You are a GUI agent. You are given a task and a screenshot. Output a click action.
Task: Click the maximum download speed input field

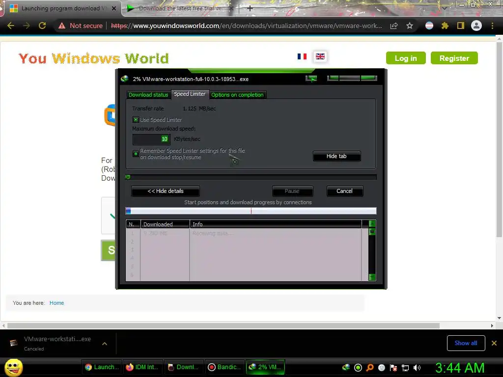click(x=151, y=139)
